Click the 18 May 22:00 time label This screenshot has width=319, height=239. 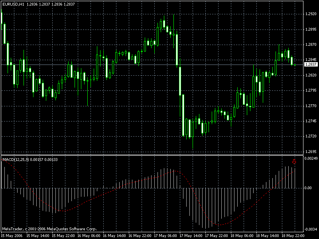tap(293, 236)
